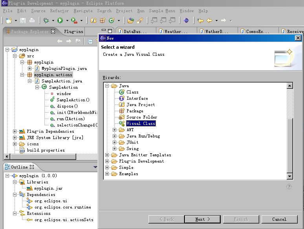Viewport: 304px width, 229px height.
Task: Click the Forward navigation arrow in toolbar
Action: click(x=223, y=20)
